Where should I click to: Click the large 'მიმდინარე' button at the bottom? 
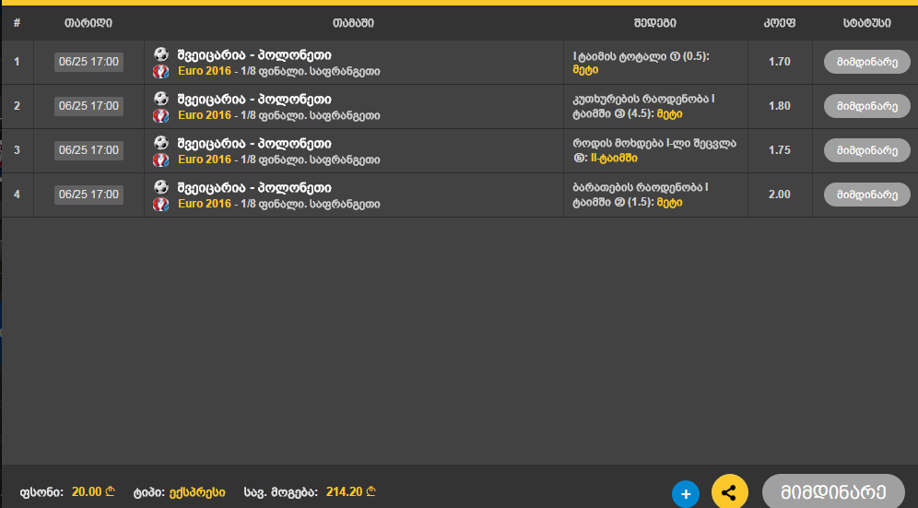coord(834,492)
